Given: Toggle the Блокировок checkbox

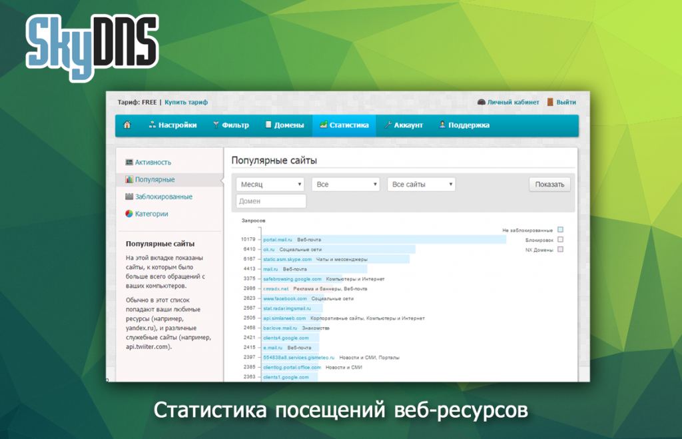Looking at the screenshot, I should [560, 240].
